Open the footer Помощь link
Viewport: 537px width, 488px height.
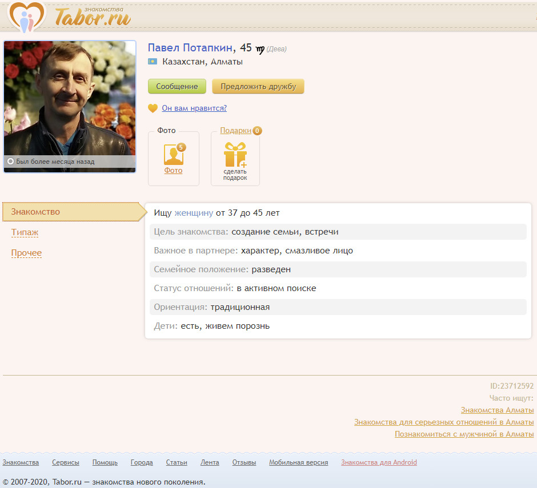coord(105,462)
